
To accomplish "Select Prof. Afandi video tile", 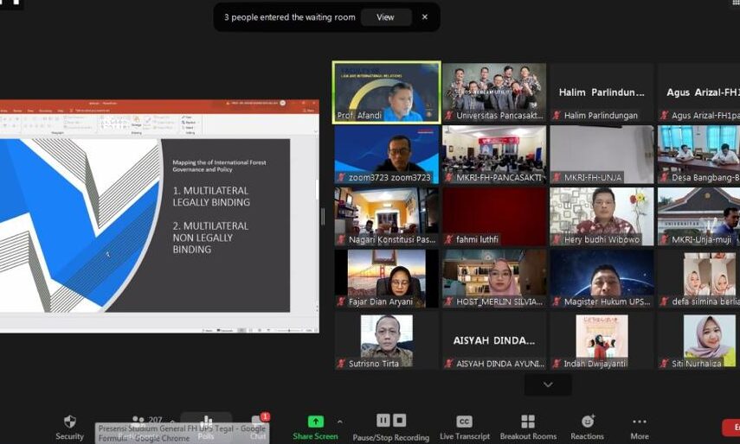I will [387, 92].
